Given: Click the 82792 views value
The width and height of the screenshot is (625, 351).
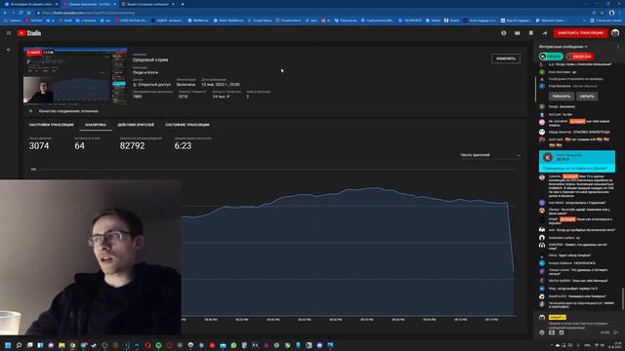Looking at the screenshot, I should click(133, 145).
